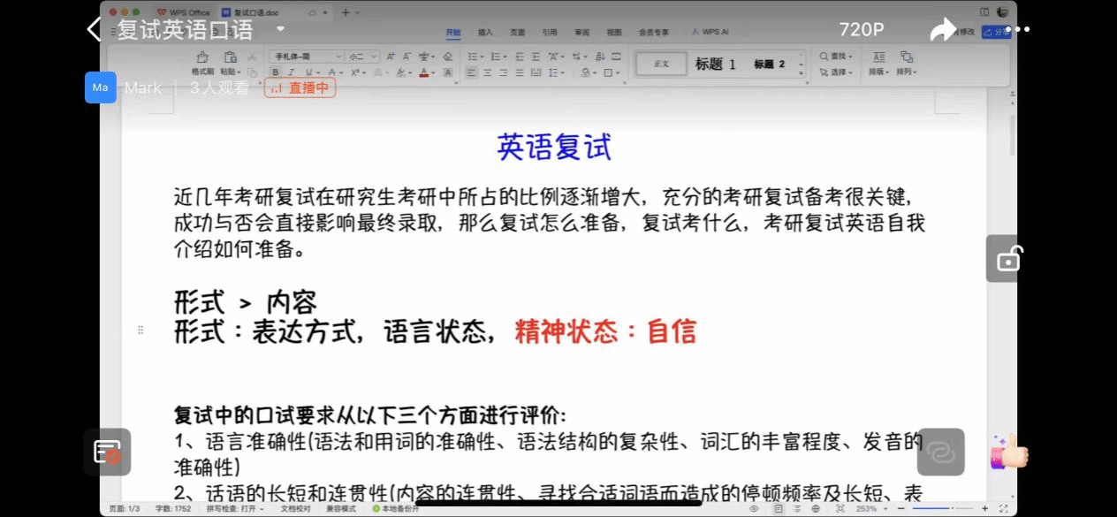The width and height of the screenshot is (1117, 517).
Task: Select the 720P video quality button
Action: tap(862, 29)
